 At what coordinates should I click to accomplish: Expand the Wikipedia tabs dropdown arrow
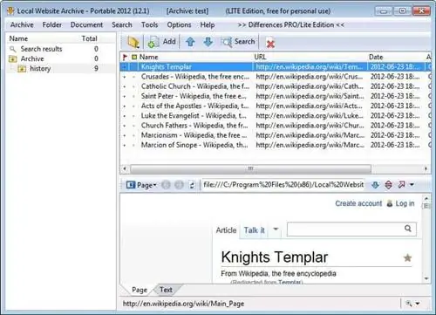point(276,229)
